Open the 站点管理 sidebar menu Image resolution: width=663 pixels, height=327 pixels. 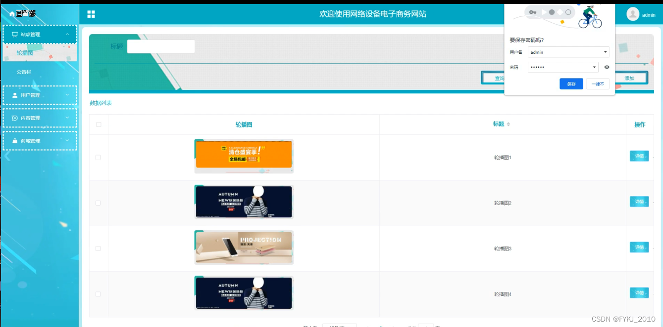coord(40,35)
